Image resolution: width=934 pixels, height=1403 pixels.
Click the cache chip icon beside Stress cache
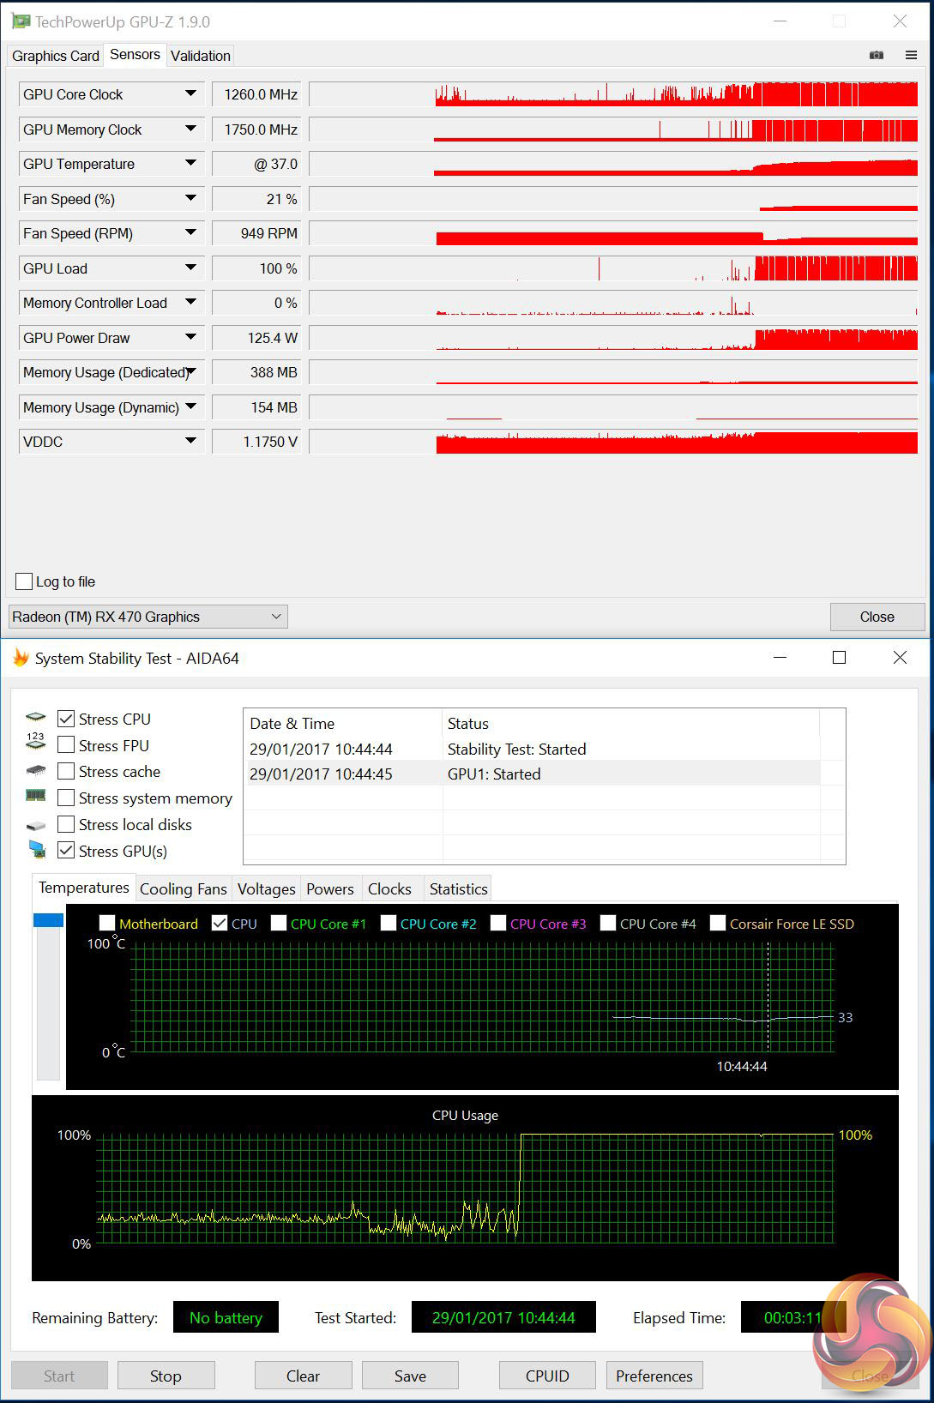35,771
